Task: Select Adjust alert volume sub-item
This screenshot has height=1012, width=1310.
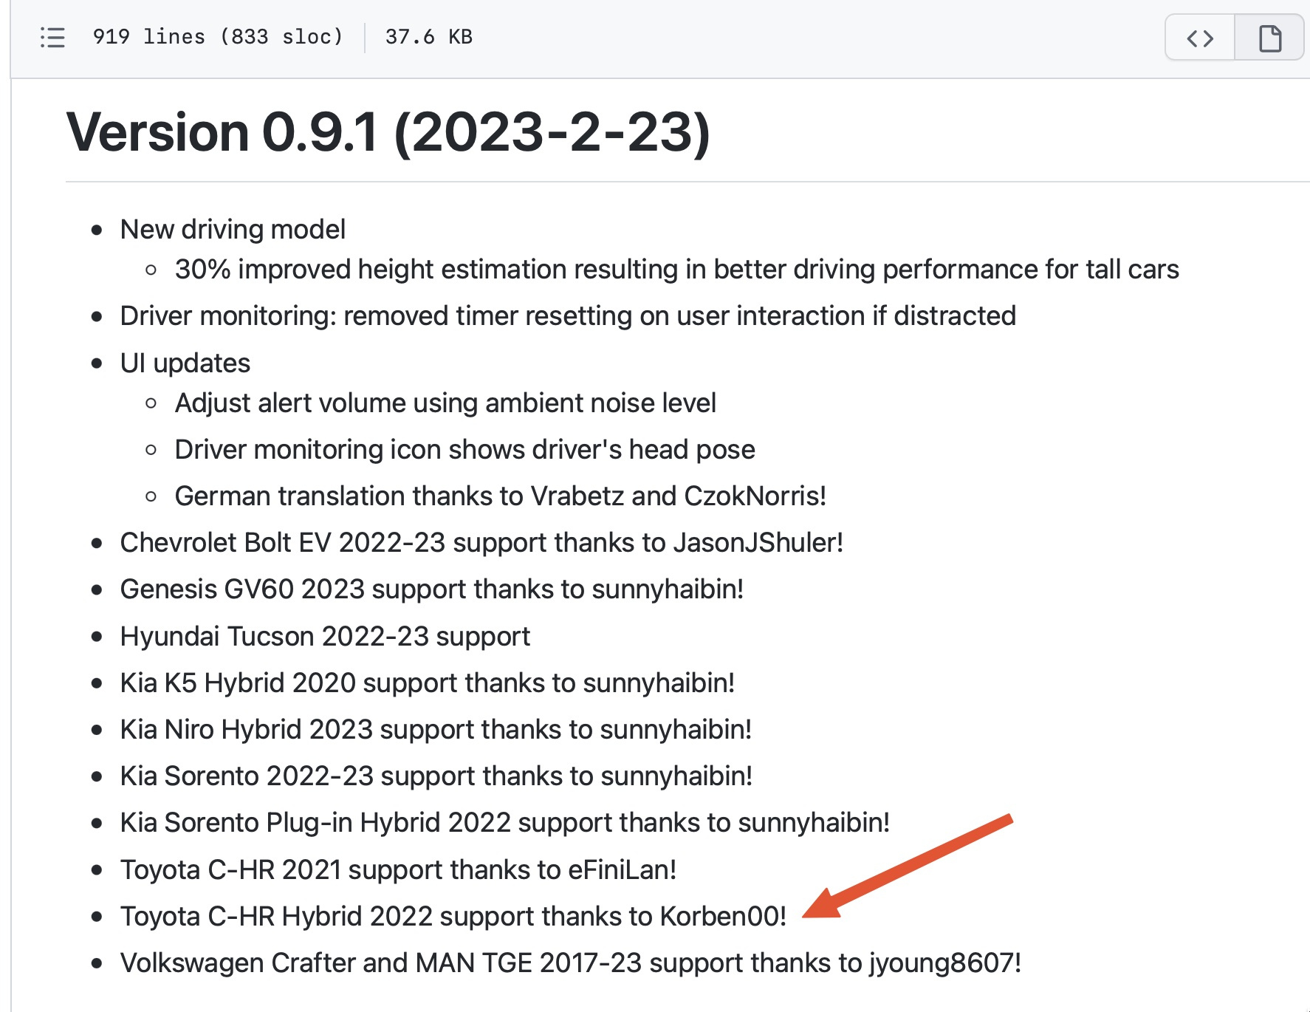Action: click(445, 403)
